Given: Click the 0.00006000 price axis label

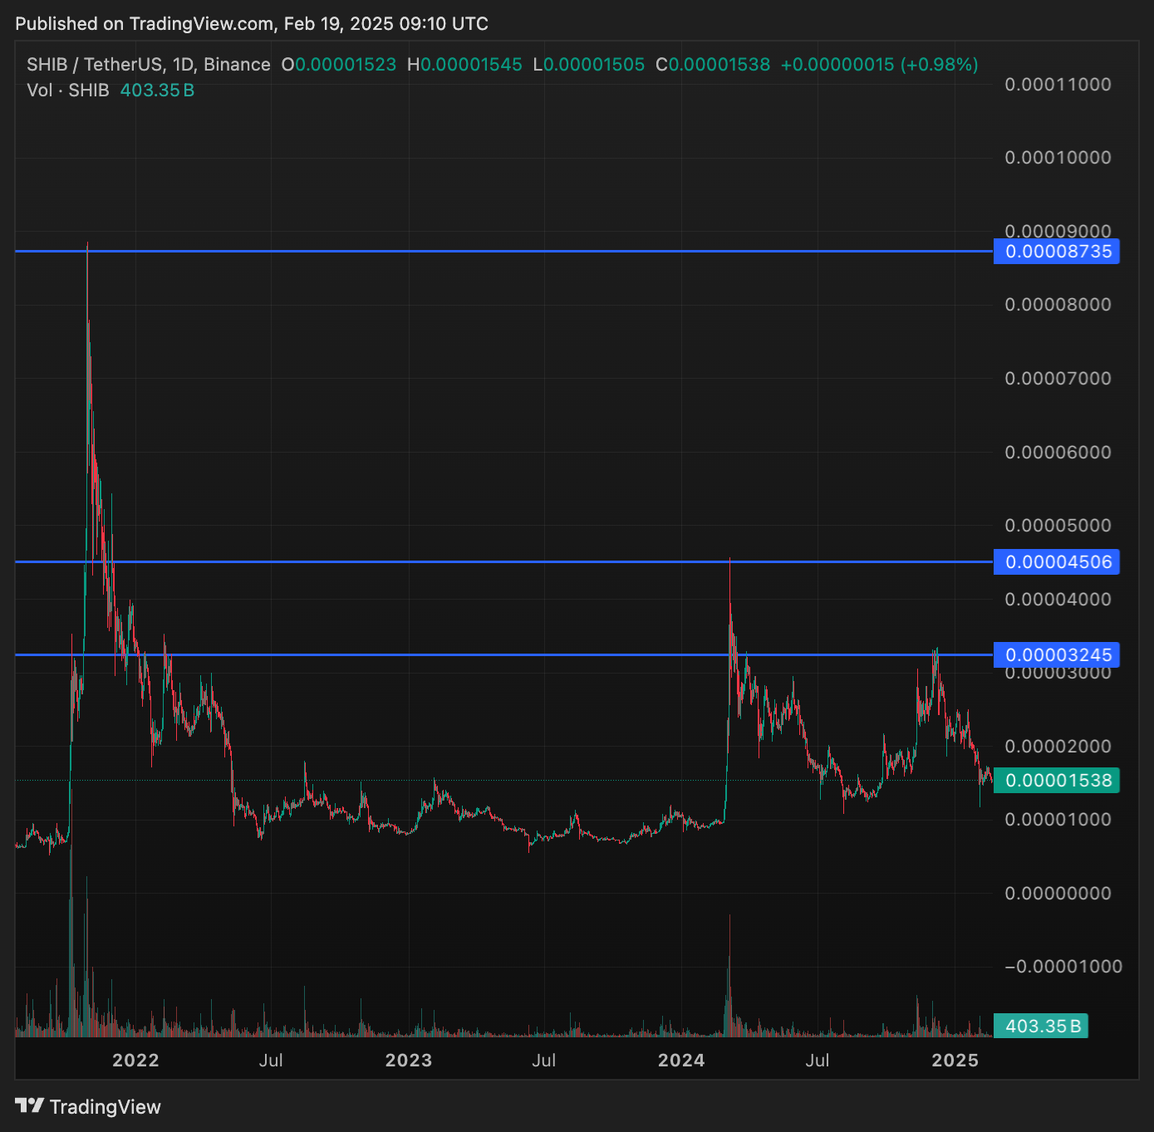Looking at the screenshot, I should coord(1058,452).
